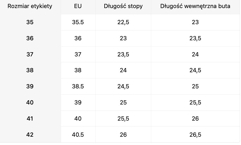Select the EU value 40.5
This screenshot has width=241, height=145.
coord(78,135)
